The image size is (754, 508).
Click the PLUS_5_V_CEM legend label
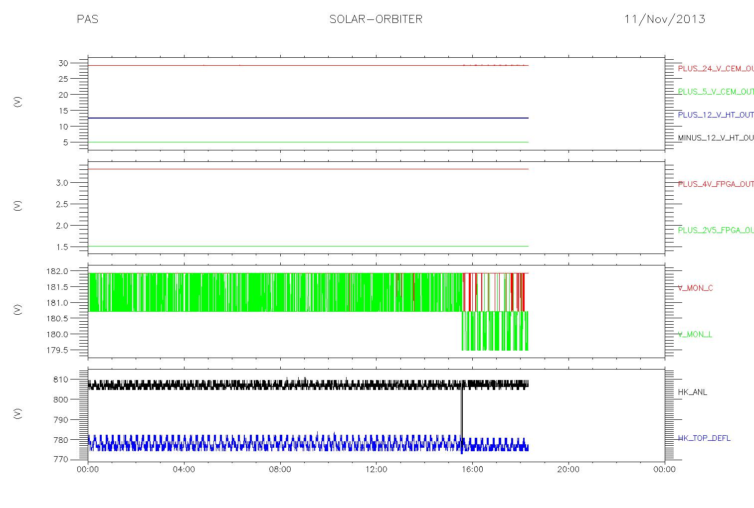coord(716,92)
